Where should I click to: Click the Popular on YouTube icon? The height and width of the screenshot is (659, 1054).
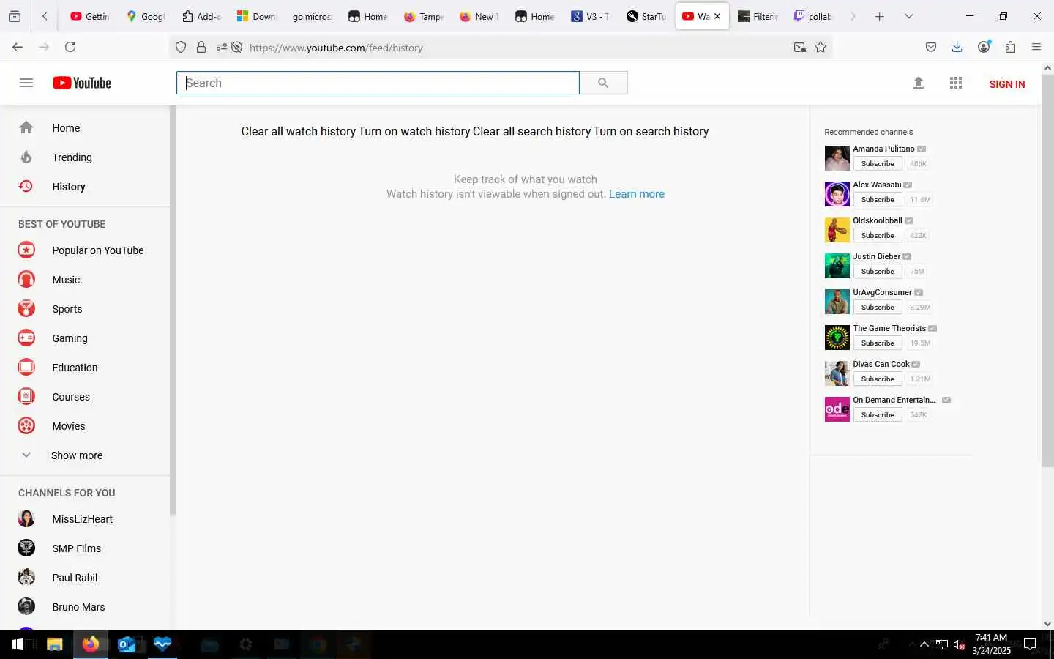(x=26, y=250)
